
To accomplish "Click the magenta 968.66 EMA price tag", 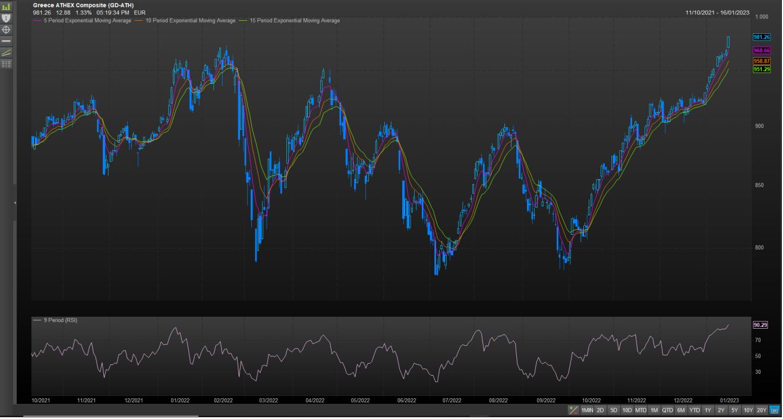I will [761, 51].
